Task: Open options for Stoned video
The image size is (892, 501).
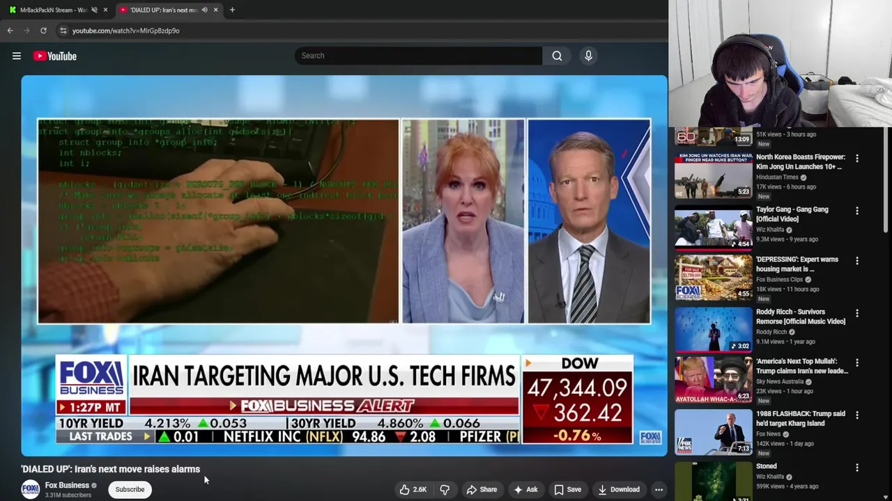Action: point(857,468)
